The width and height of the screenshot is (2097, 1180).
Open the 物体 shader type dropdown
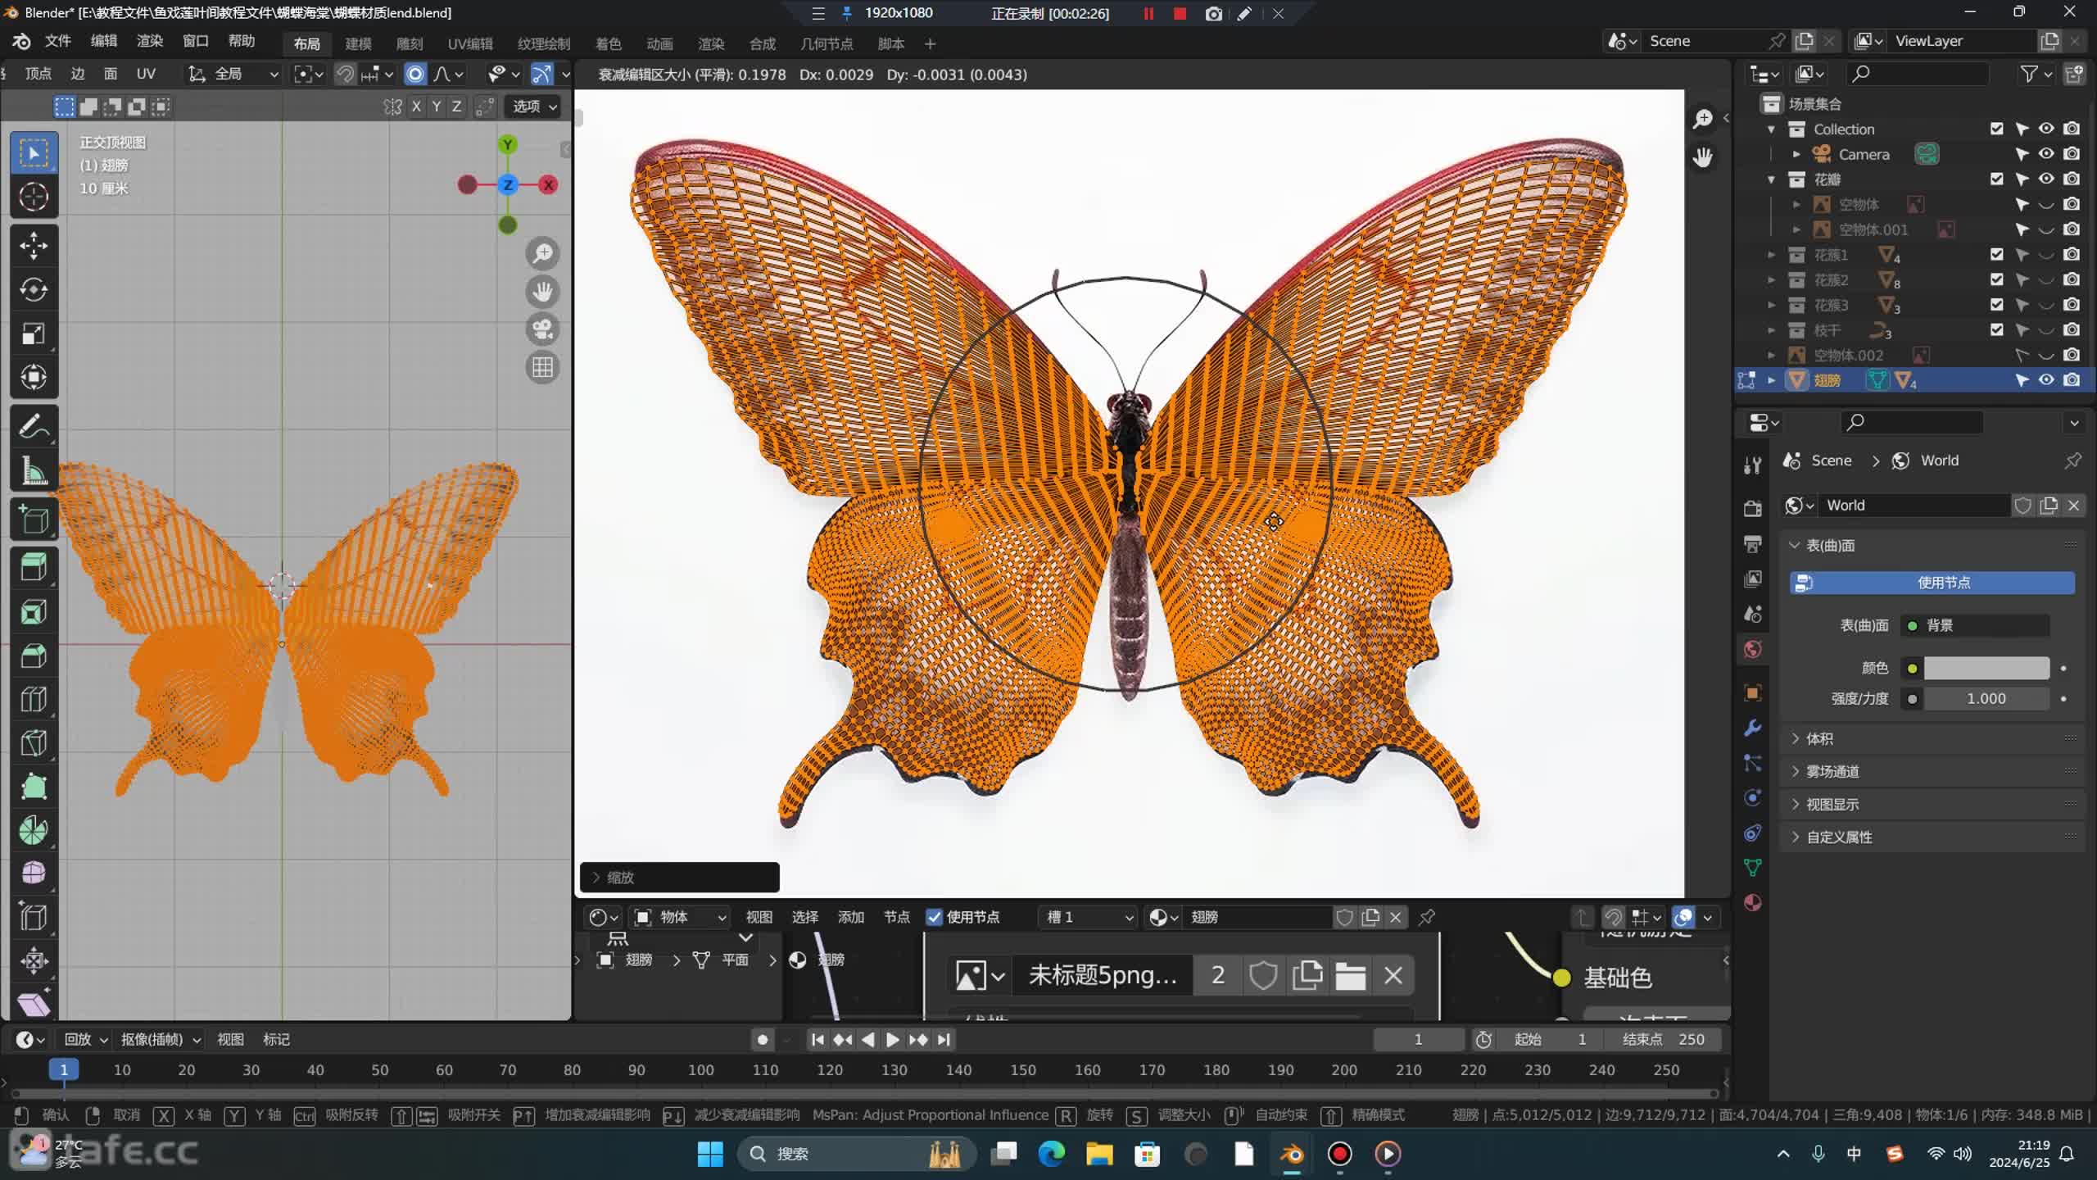(x=680, y=917)
